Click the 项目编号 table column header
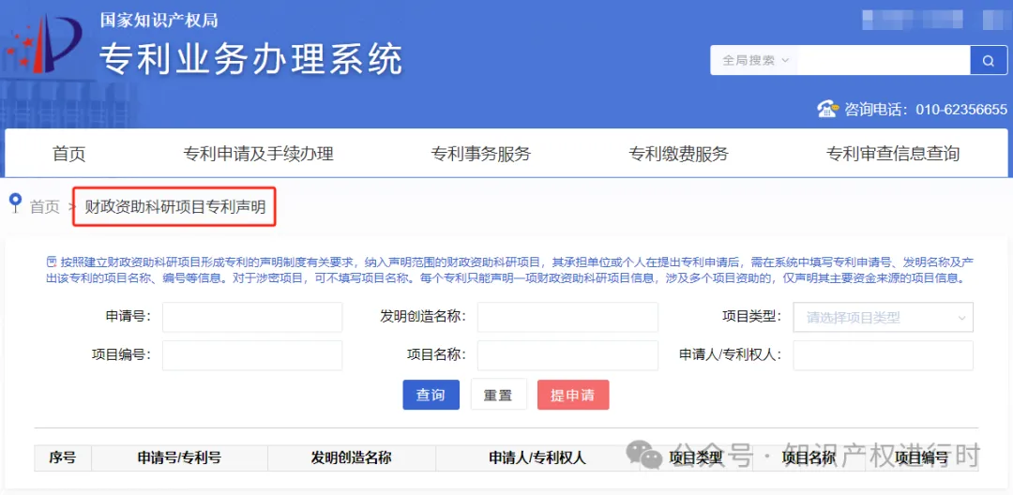This screenshot has height=495, width=1013. 922,458
